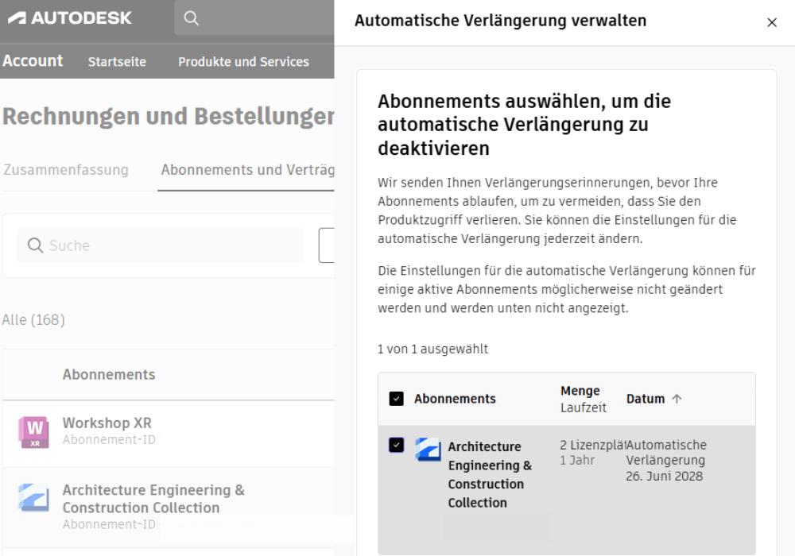Image resolution: width=795 pixels, height=556 pixels.
Task: Click the Menge Laufzeit column header
Action: pyautogui.click(x=583, y=399)
